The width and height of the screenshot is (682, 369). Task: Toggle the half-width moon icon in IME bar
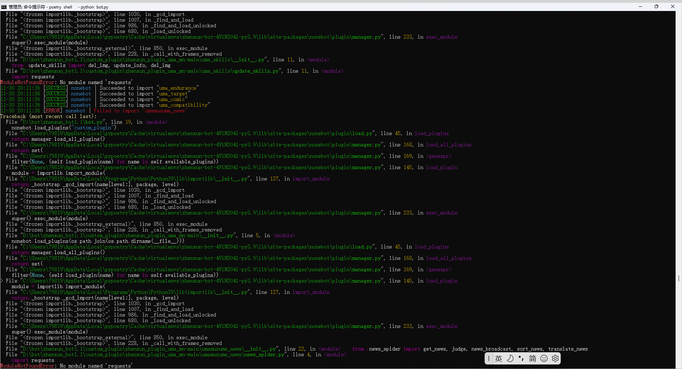point(510,359)
